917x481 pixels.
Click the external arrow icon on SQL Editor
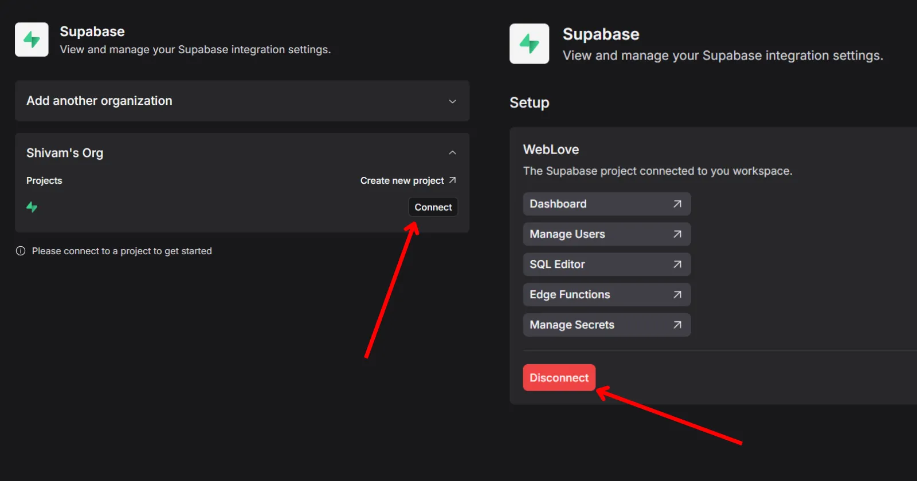click(677, 264)
